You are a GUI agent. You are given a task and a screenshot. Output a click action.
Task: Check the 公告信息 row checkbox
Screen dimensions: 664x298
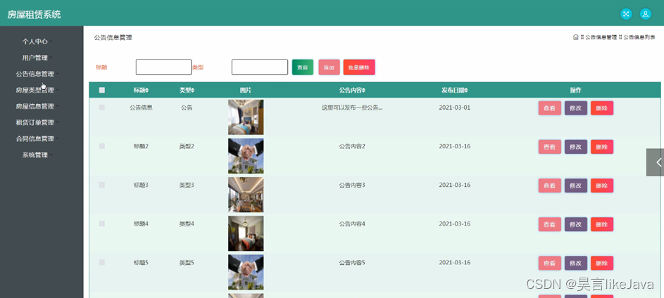102,108
